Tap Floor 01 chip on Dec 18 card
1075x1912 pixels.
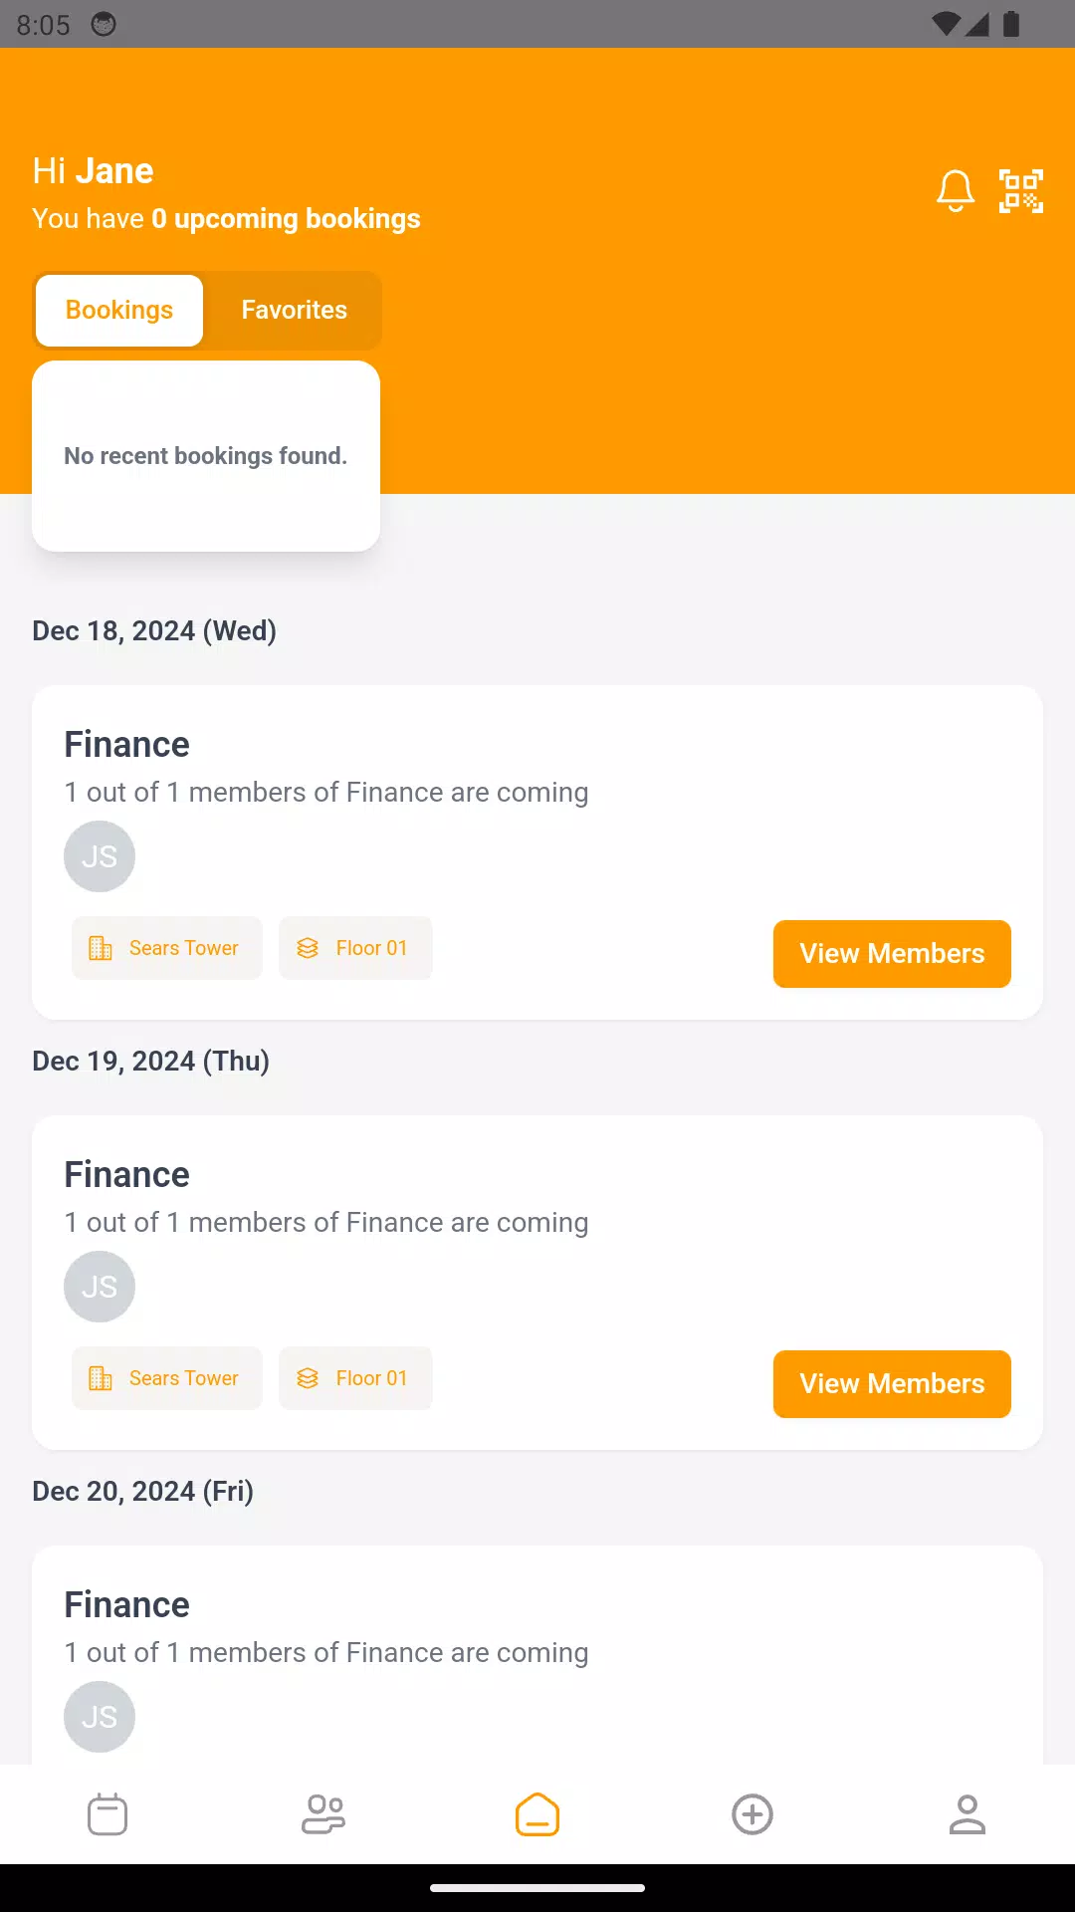click(x=355, y=948)
